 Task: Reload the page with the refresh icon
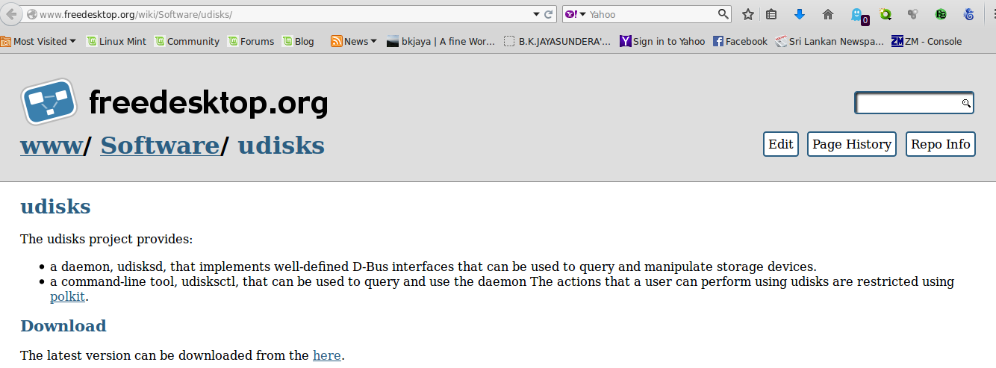point(549,14)
